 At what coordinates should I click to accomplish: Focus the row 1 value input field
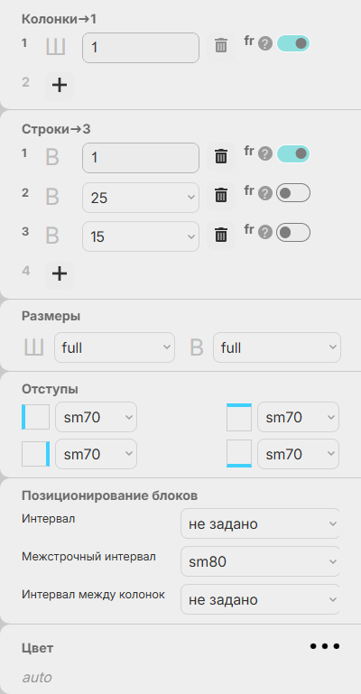click(141, 158)
